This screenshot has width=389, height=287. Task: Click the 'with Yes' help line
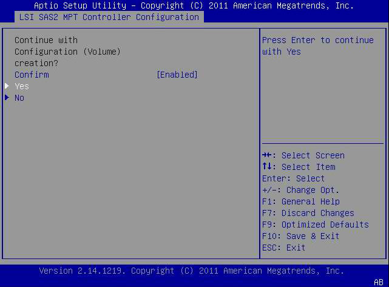pos(282,52)
